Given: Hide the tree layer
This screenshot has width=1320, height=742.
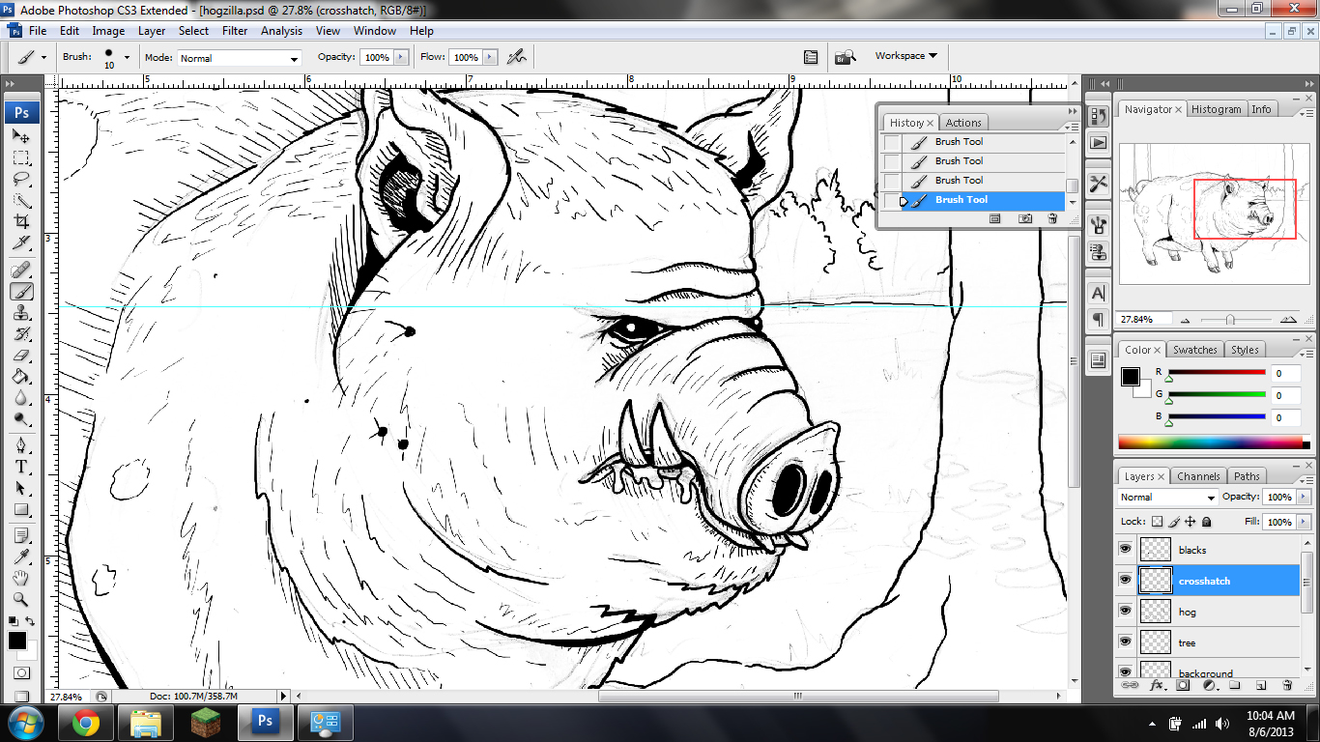Looking at the screenshot, I should click(1125, 642).
